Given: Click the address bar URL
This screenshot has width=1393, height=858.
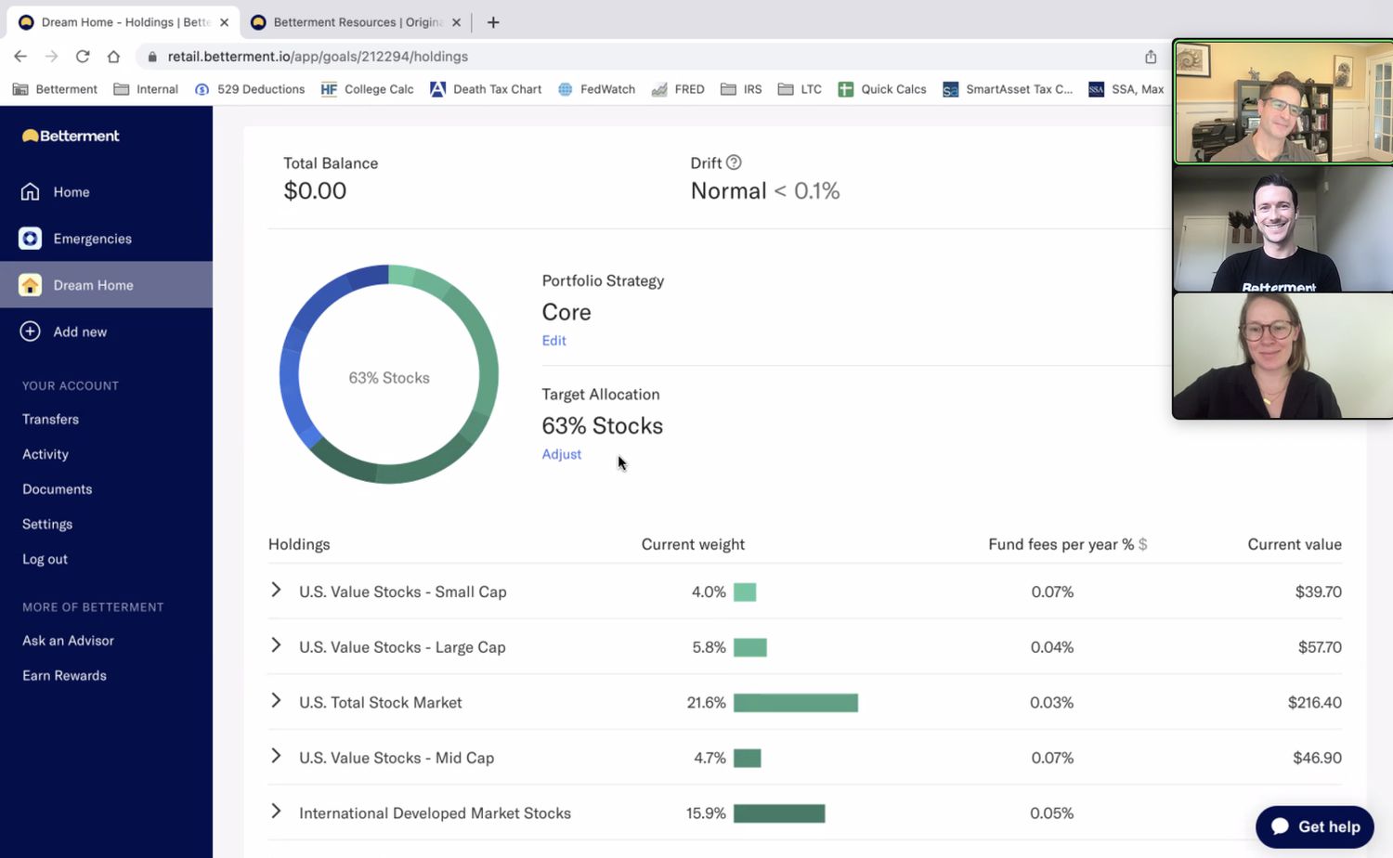Looking at the screenshot, I should coord(318,57).
